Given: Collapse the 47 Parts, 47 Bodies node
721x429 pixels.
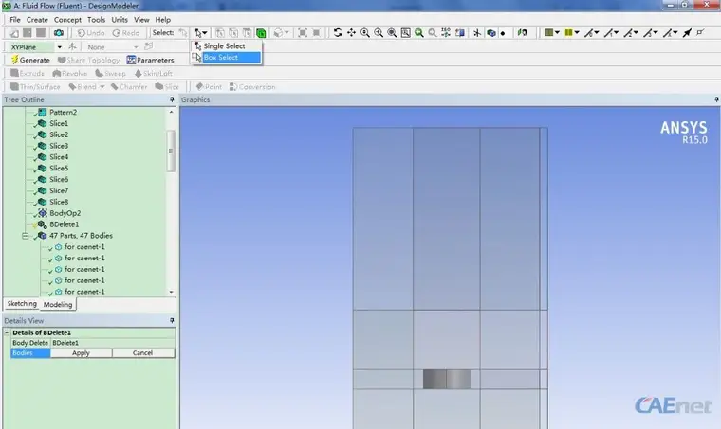Looking at the screenshot, I should [26, 236].
